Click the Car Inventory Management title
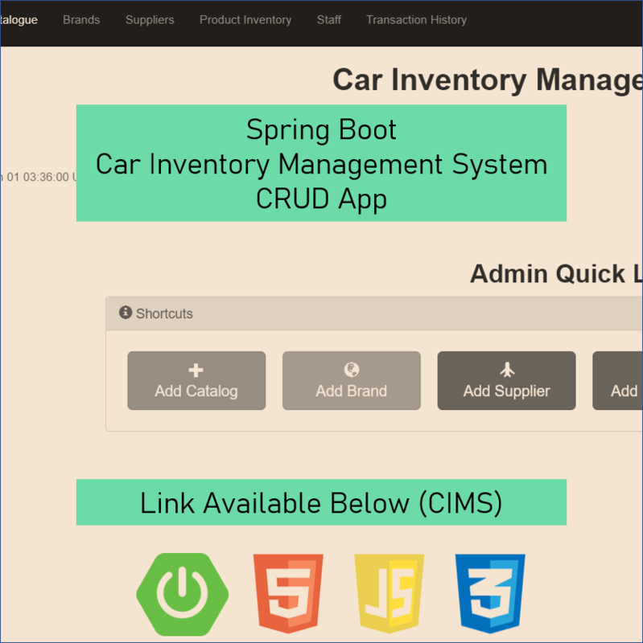The width and height of the screenshot is (643, 643). pos(488,80)
